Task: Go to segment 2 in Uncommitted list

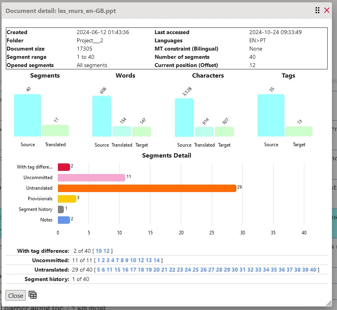Action: (103, 260)
